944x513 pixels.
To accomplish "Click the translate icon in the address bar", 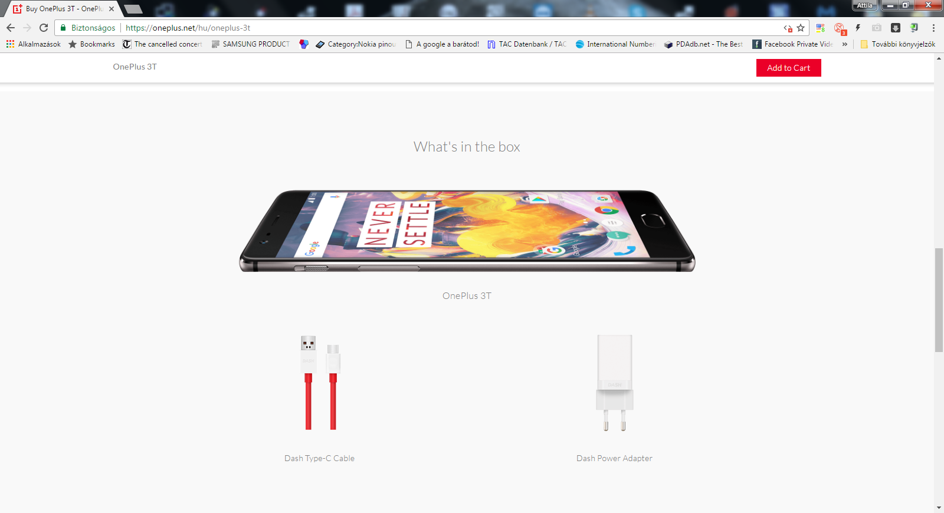I will coord(788,28).
